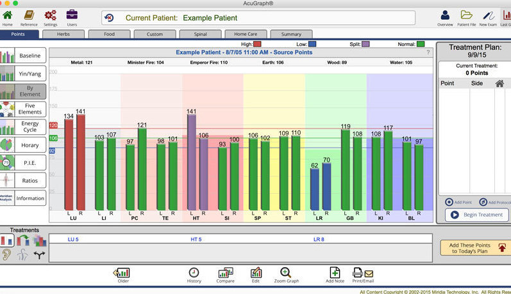The image size is (511, 294).
Task: Click the Compare graphs icon
Action: (225, 274)
